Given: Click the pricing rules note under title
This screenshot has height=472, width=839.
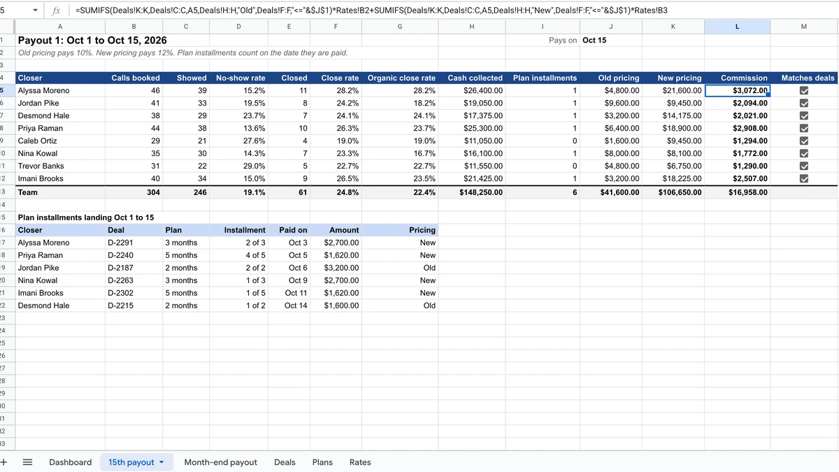Looking at the screenshot, I should tap(182, 53).
